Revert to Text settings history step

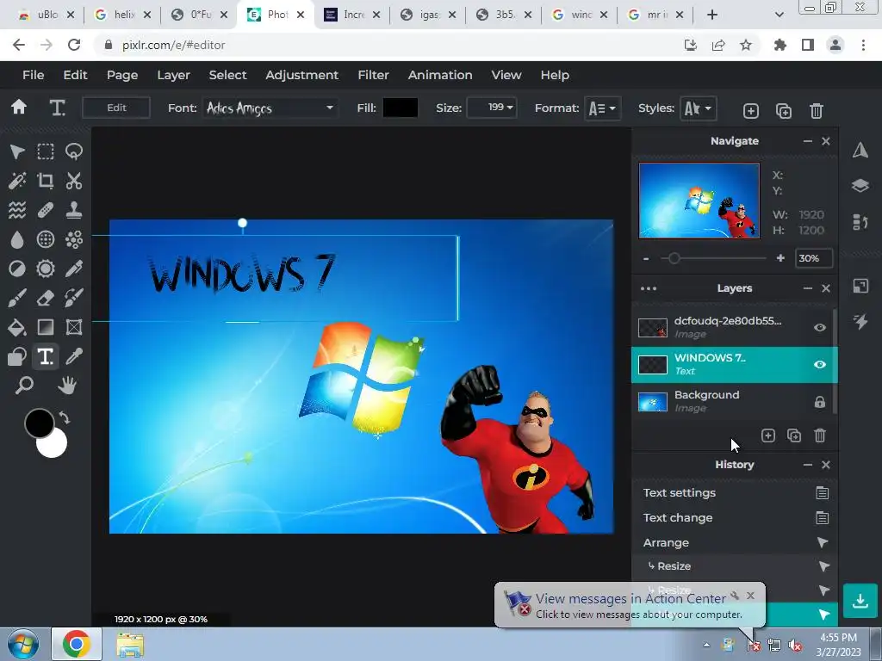[x=735, y=493]
